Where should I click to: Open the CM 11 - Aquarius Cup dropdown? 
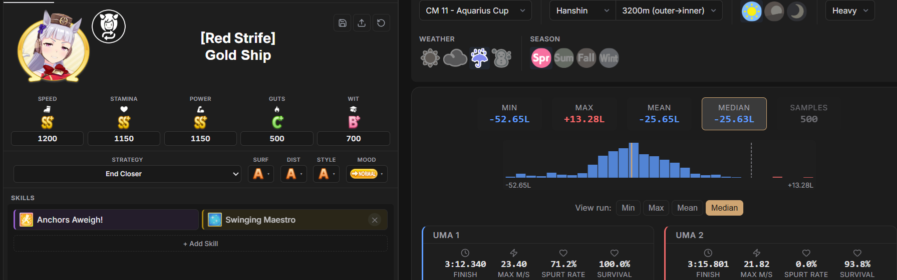(475, 10)
